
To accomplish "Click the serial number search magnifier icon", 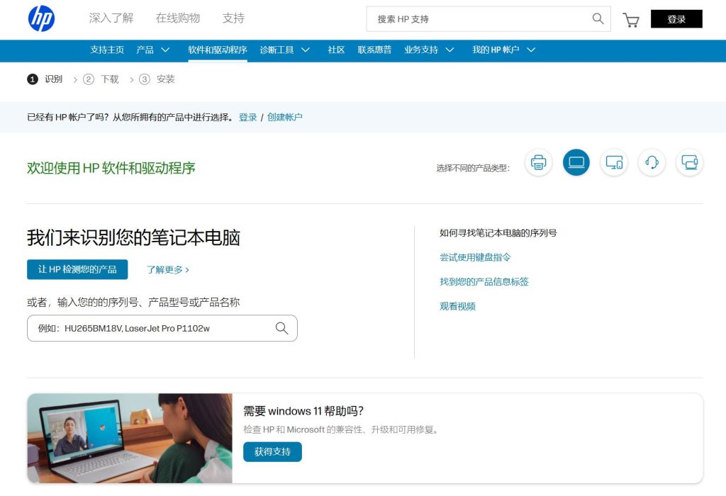I will click(281, 328).
